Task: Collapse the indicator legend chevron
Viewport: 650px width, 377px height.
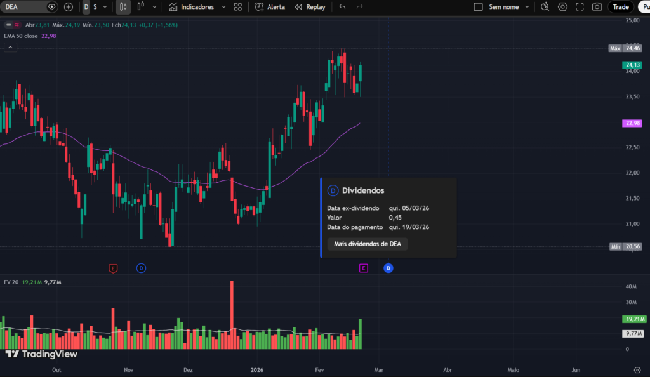Action: point(10,46)
